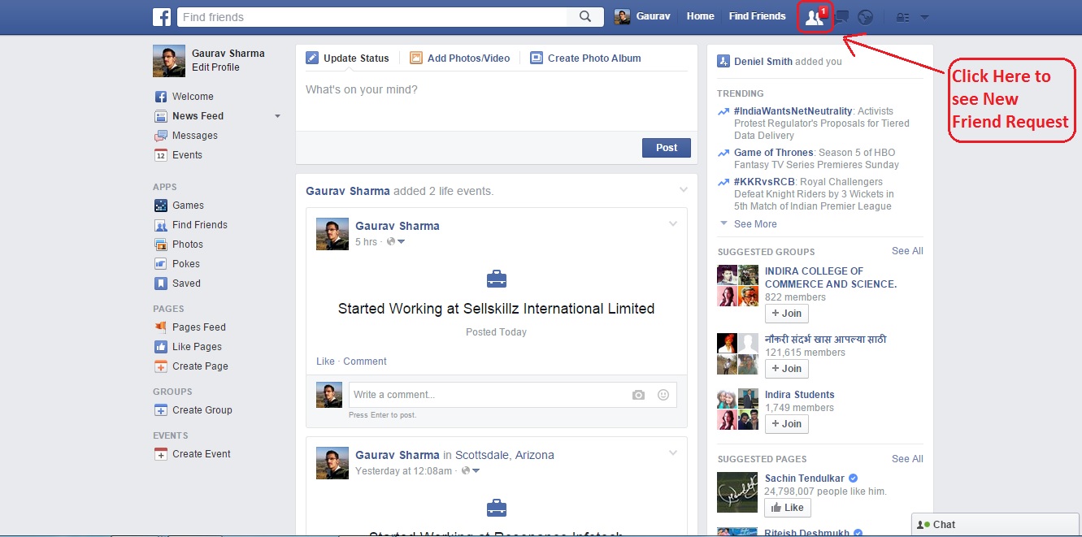Open options chevron on Scottsdale post

pos(673,453)
